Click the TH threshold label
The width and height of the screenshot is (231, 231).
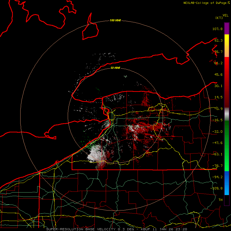[x=220, y=200]
